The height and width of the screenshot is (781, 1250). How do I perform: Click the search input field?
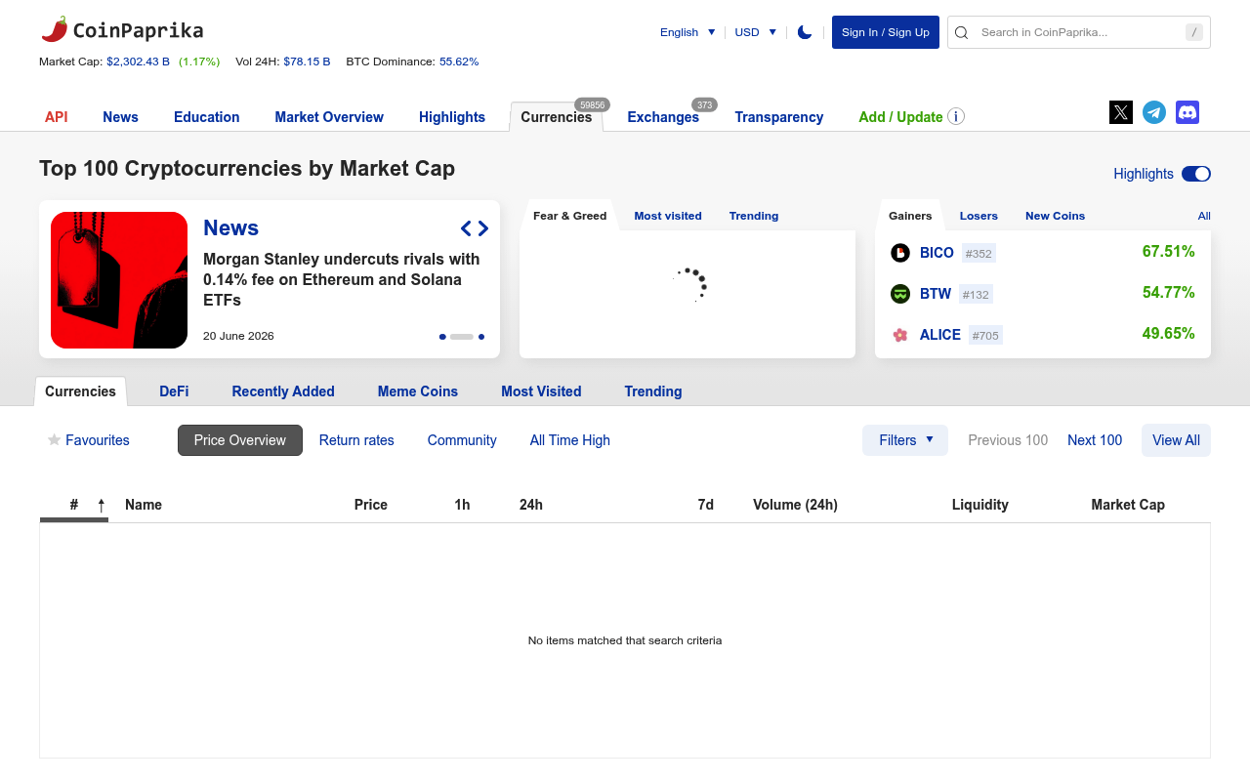[x=1079, y=32]
